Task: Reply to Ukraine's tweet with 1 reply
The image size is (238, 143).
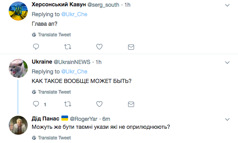Action: coord(36,104)
